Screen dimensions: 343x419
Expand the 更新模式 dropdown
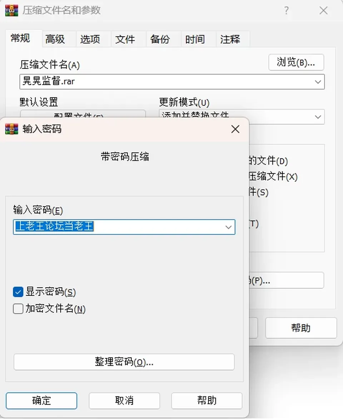coord(318,117)
